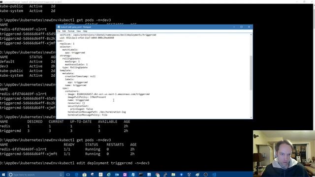Click the 'AVAILABLE' column header in terminal
The image size is (315, 177).
click(x=107, y=121)
